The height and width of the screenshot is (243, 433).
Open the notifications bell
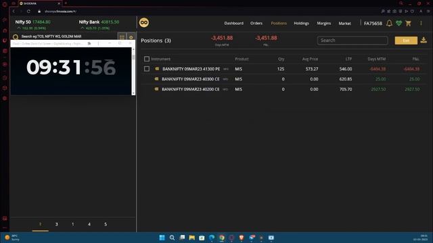pos(389,23)
